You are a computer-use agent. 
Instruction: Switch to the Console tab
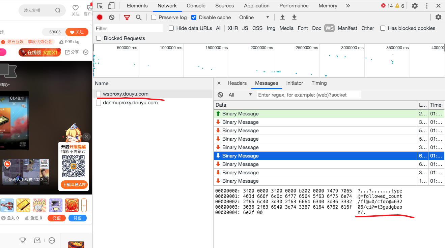(196, 6)
